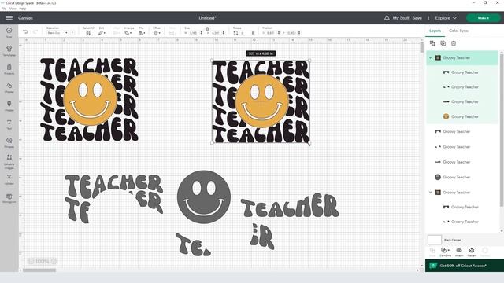Flatten the selected layers
Screen dimensions: 504x283
tap(472, 252)
